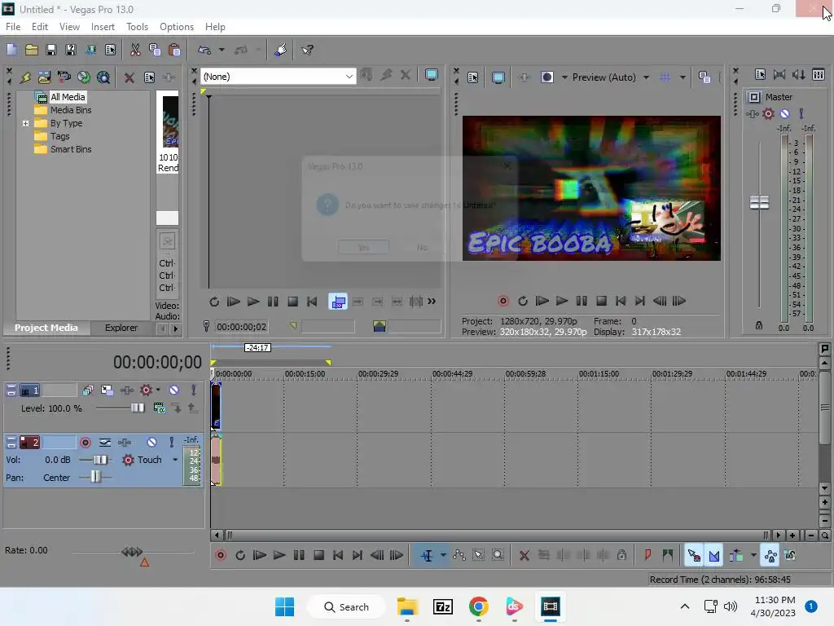834x626 pixels.
Task: Select the Zoom Edit tool magnifier
Action: [498, 556]
